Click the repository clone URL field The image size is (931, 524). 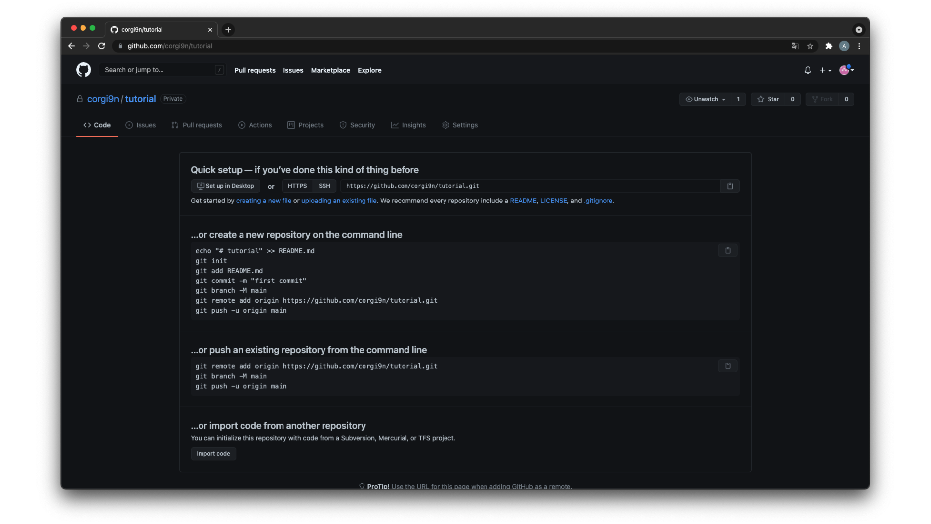coord(530,186)
